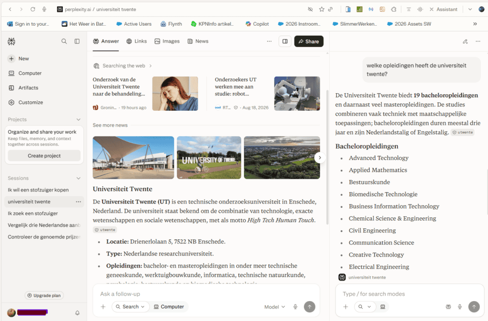The height and width of the screenshot is (321, 488).
Task: Open notifications bell in the sidebar
Action: click(78, 313)
